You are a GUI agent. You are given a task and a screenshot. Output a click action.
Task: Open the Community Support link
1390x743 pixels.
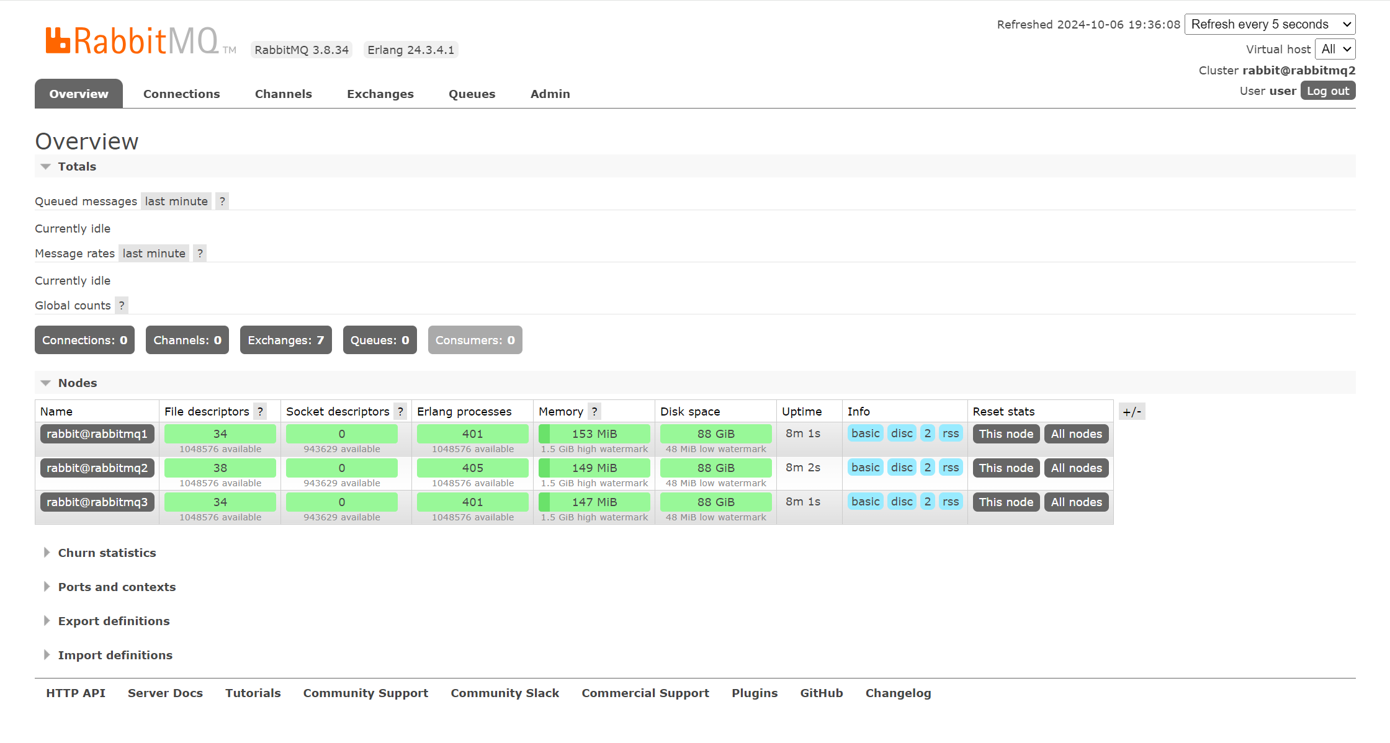coord(365,693)
